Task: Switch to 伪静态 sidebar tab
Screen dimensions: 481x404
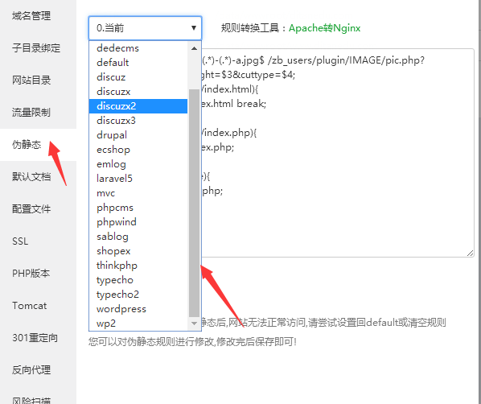Action: [x=38, y=145]
